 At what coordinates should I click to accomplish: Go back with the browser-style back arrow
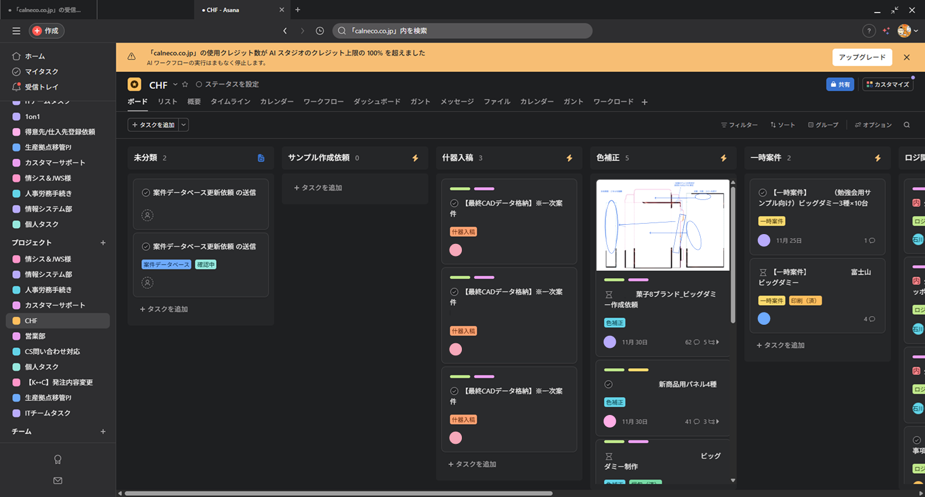tap(285, 31)
